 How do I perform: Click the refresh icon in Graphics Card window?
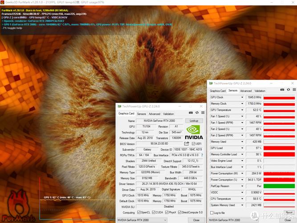pos(197,112)
